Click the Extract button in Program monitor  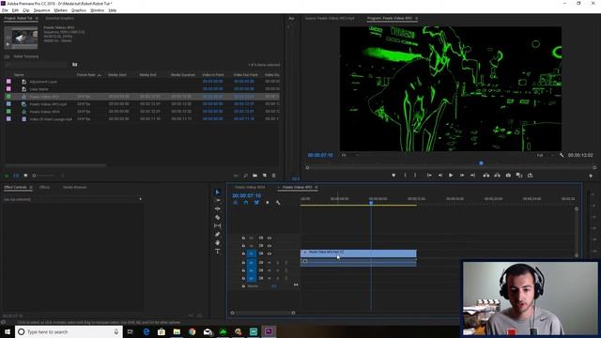pos(497,176)
